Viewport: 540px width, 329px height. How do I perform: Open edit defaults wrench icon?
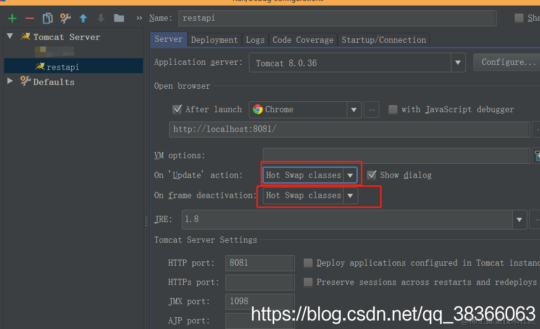coord(66,18)
